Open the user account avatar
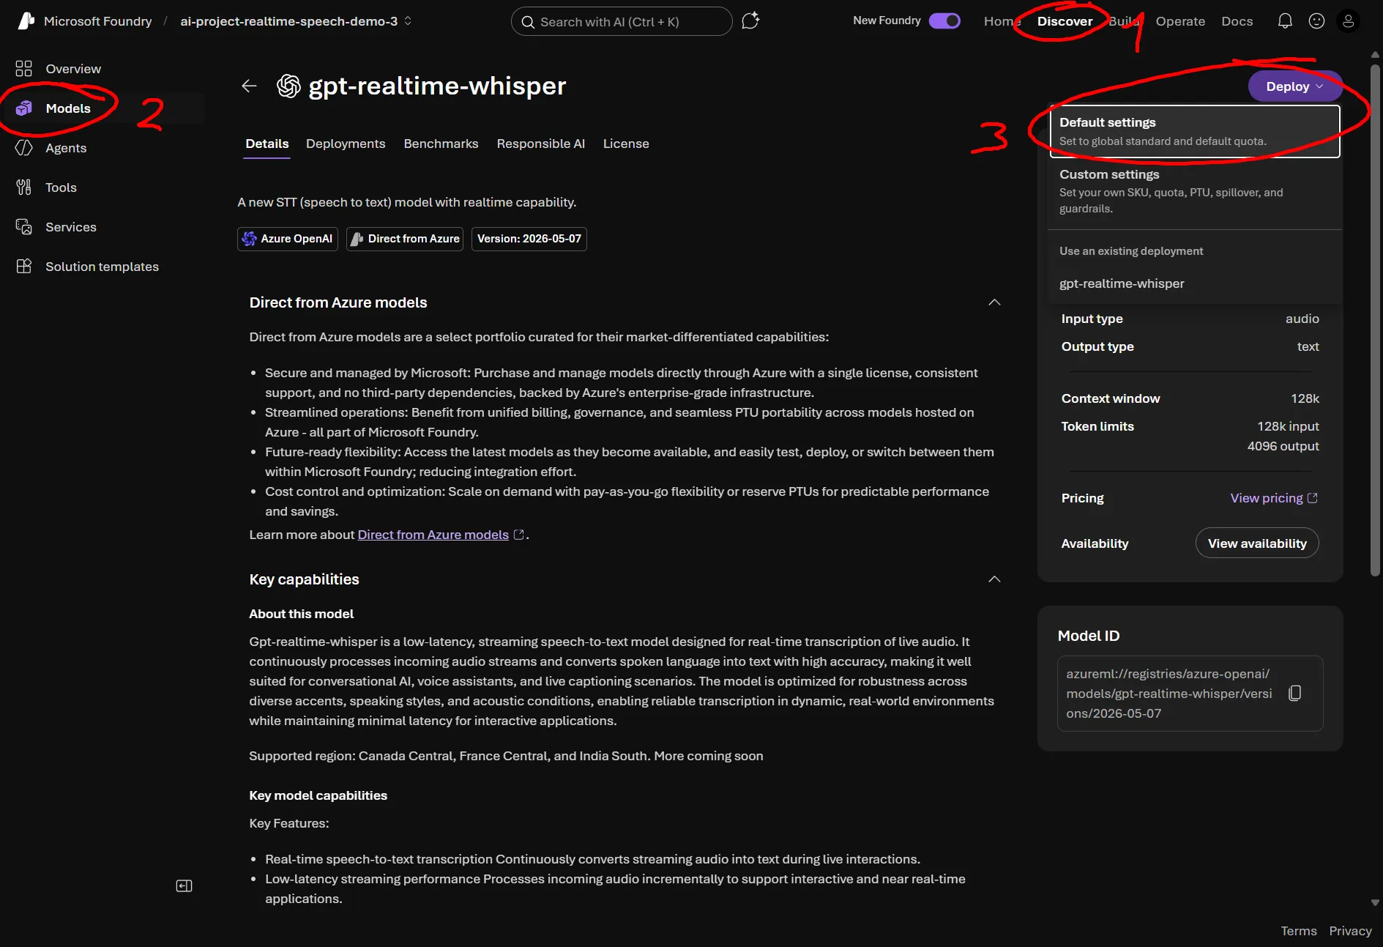The image size is (1383, 947). click(1348, 21)
